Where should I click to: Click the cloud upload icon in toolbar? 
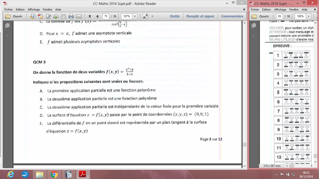point(56,16)
